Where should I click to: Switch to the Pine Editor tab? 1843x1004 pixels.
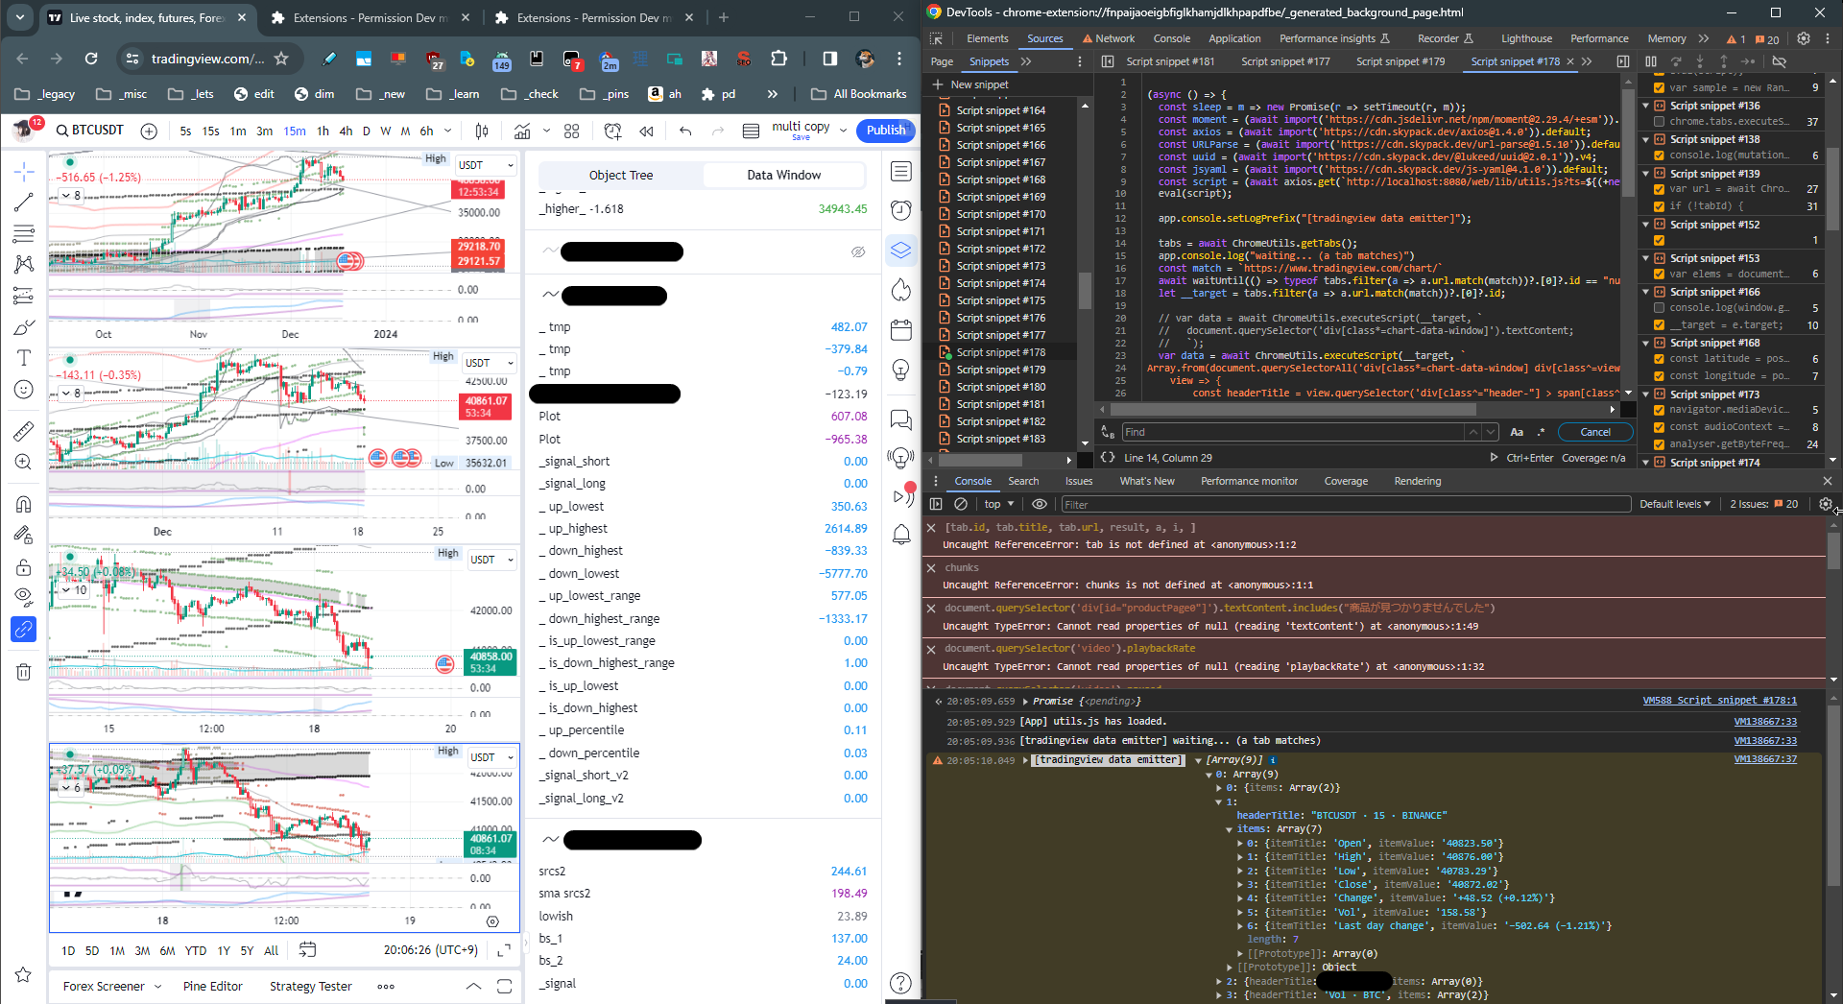(x=212, y=986)
